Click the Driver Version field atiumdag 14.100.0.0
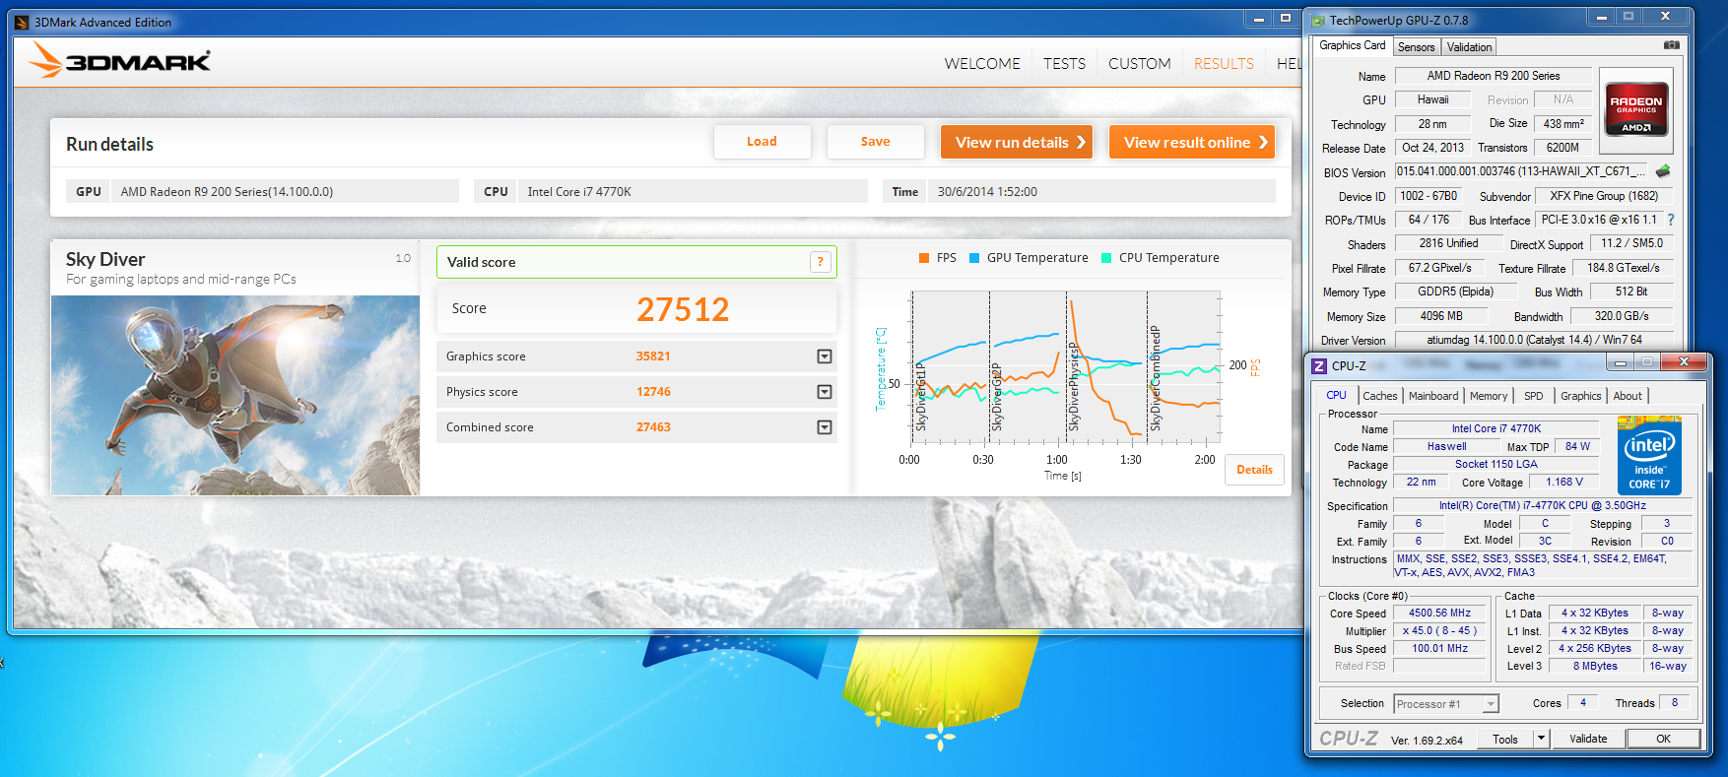1728x777 pixels. coord(1534,340)
